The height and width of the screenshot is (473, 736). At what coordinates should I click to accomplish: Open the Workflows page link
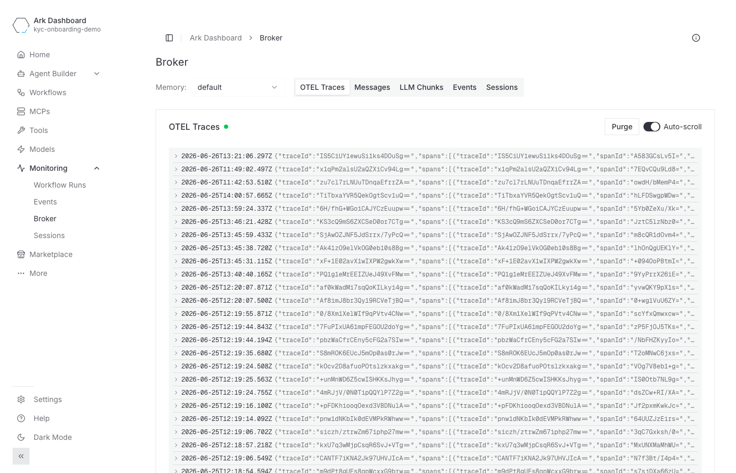[48, 92]
